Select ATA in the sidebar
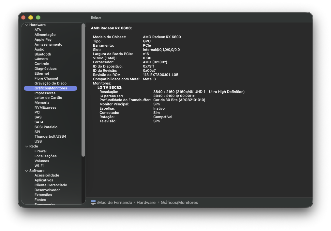This screenshot has height=231, width=331. 38,30
